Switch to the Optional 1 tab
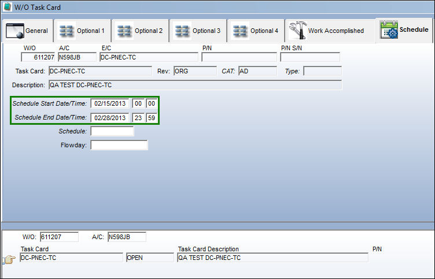Screen dimensions: 435x279 point(83,31)
